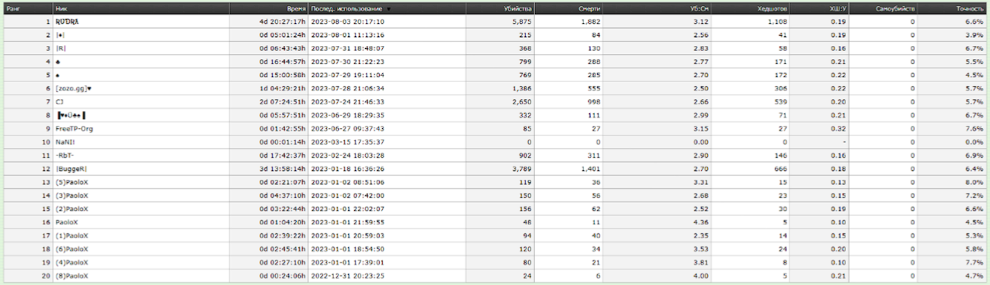The image size is (990, 285).
Task: Click the (8)PaoloX row at rank 20
Action: (x=495, y=276)
